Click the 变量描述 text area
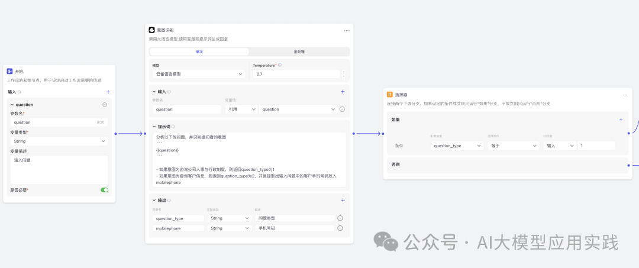Screen dimensions: 639x268 click(x=59, y=170)
